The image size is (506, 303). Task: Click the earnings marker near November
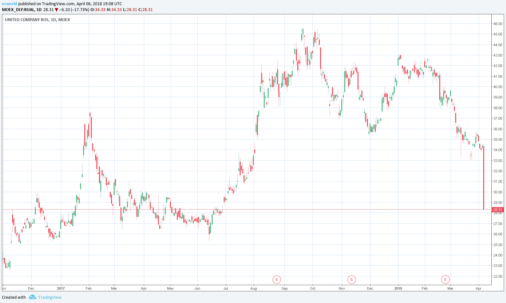(x=351, y=279)
